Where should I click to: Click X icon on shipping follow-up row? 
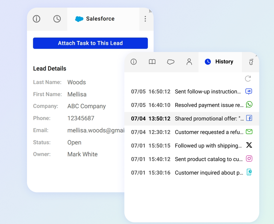coord(249,145)
